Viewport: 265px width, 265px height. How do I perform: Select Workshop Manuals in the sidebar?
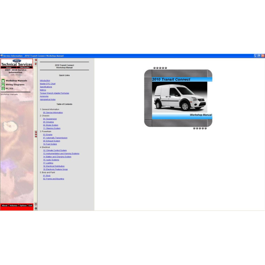click(x=16, y=81)
